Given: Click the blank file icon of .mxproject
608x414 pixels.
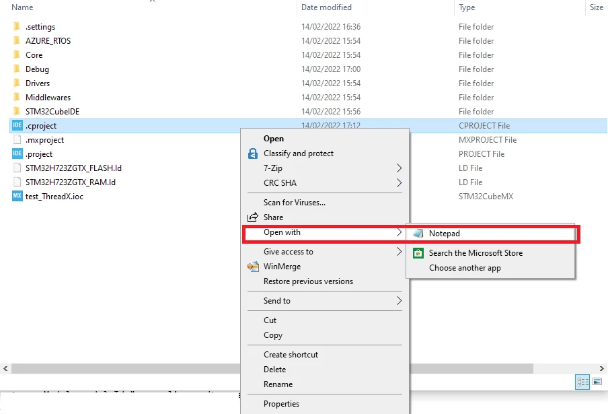Looking at the screenshot, I should 17,139.
